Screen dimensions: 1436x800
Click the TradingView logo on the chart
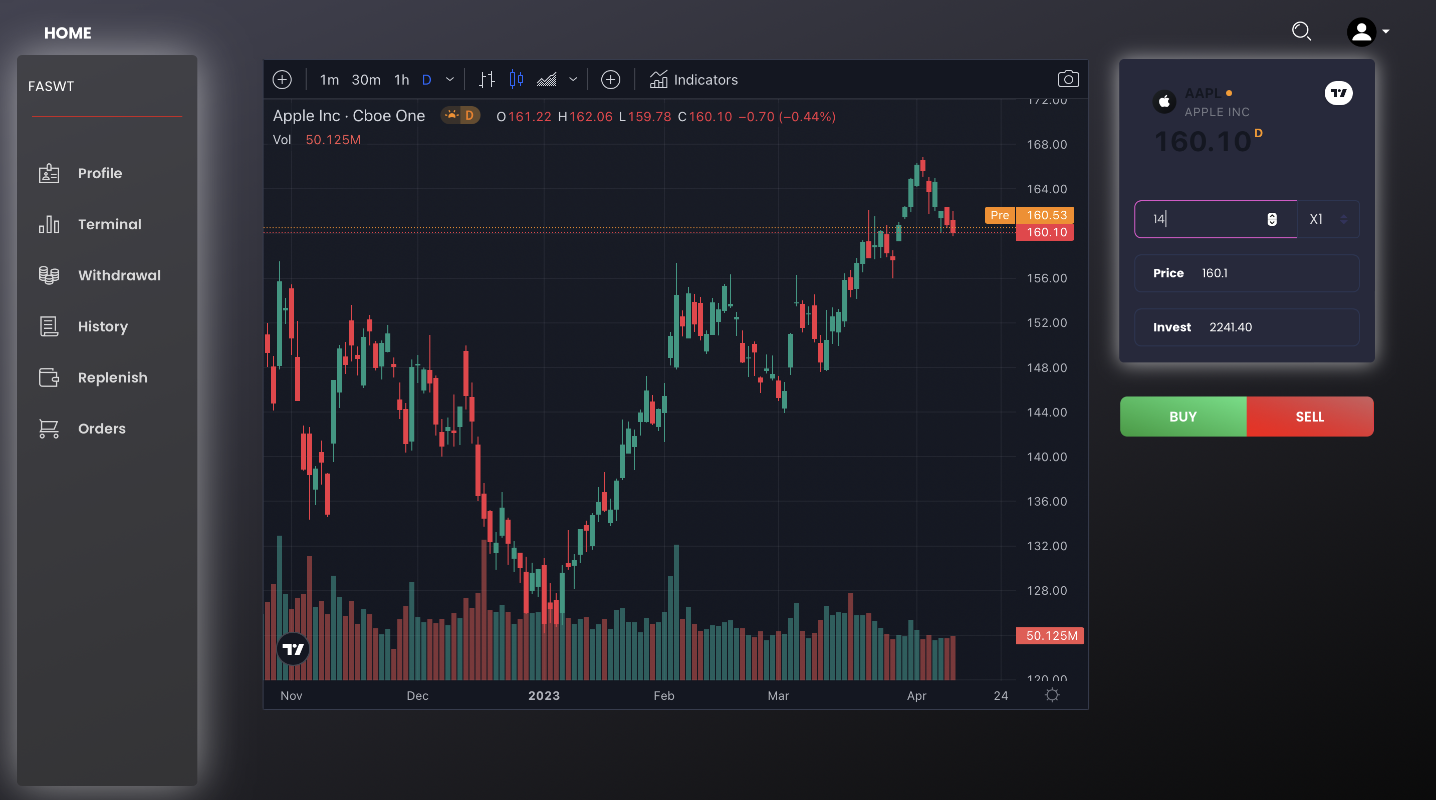293,648
